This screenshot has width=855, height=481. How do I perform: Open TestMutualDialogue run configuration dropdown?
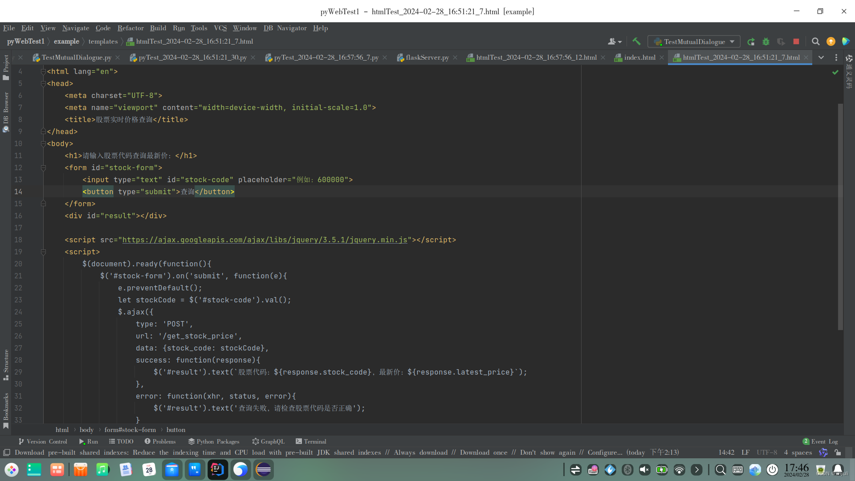(x=694, y=41)
